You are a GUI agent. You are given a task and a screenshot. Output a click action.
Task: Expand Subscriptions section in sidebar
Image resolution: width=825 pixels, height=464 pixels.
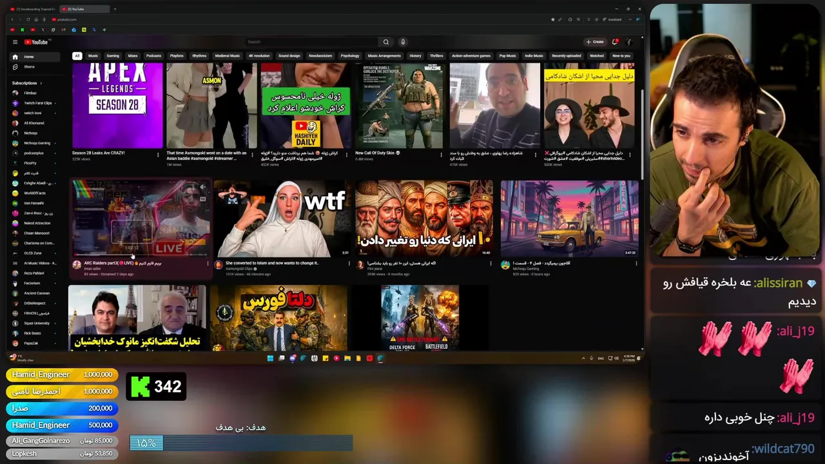pos(26,83)
